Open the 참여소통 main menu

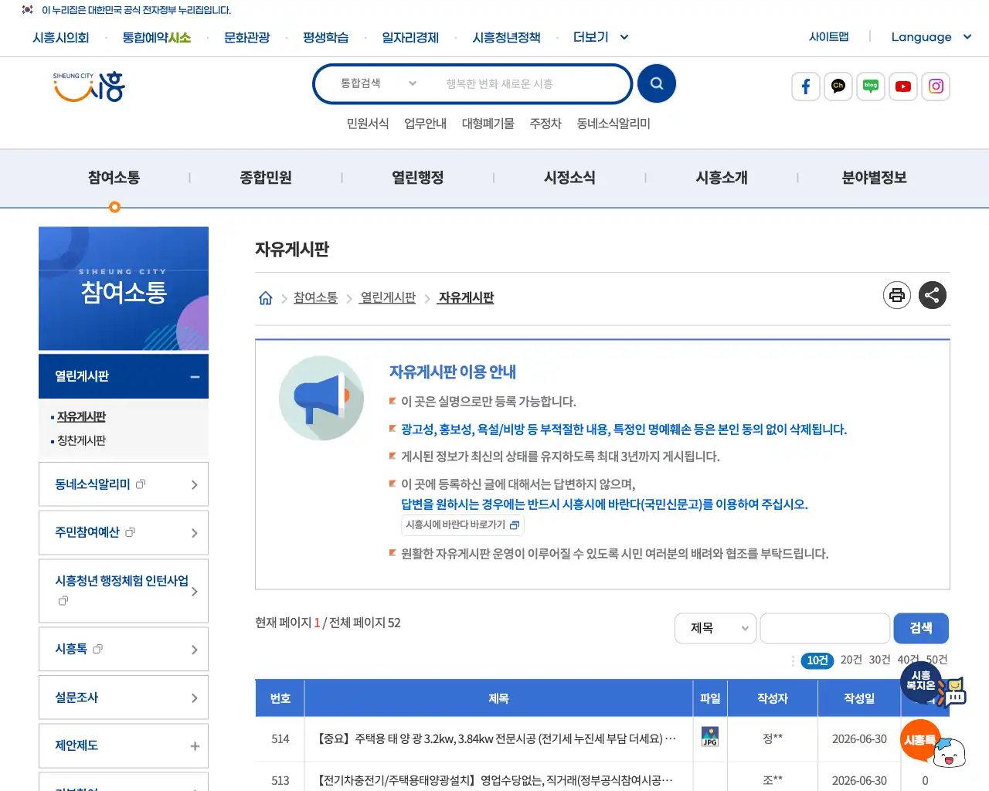(114, 178)
